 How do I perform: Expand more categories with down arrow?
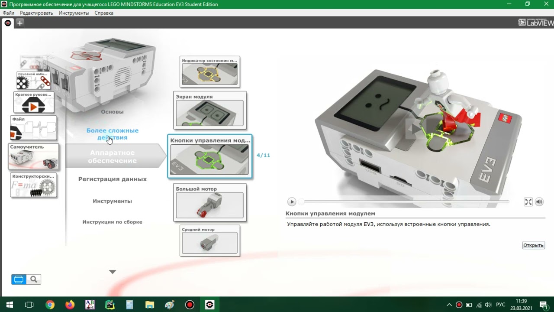tap(113, 272)
